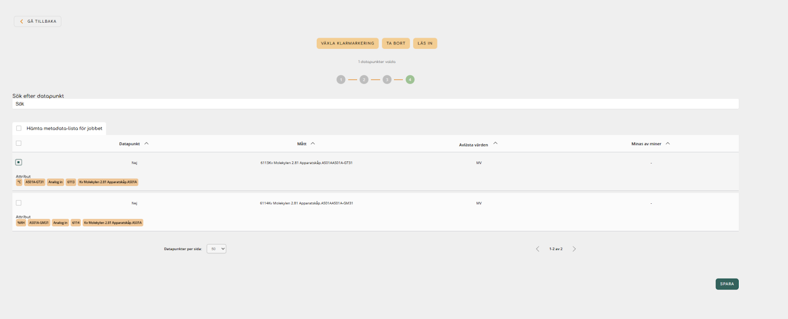Tick the select-all checkbox in table header
Image resolution: width=788 pixels, height=319 pixels.
[x=19, y=143]
